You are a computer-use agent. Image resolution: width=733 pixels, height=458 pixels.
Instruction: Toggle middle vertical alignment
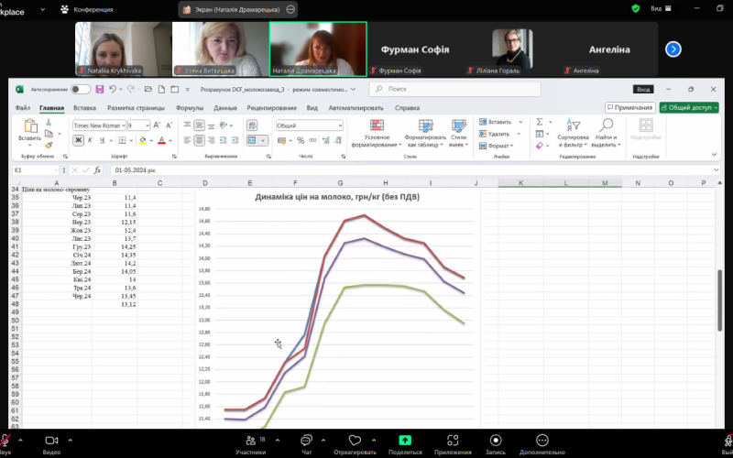(199, 125)
